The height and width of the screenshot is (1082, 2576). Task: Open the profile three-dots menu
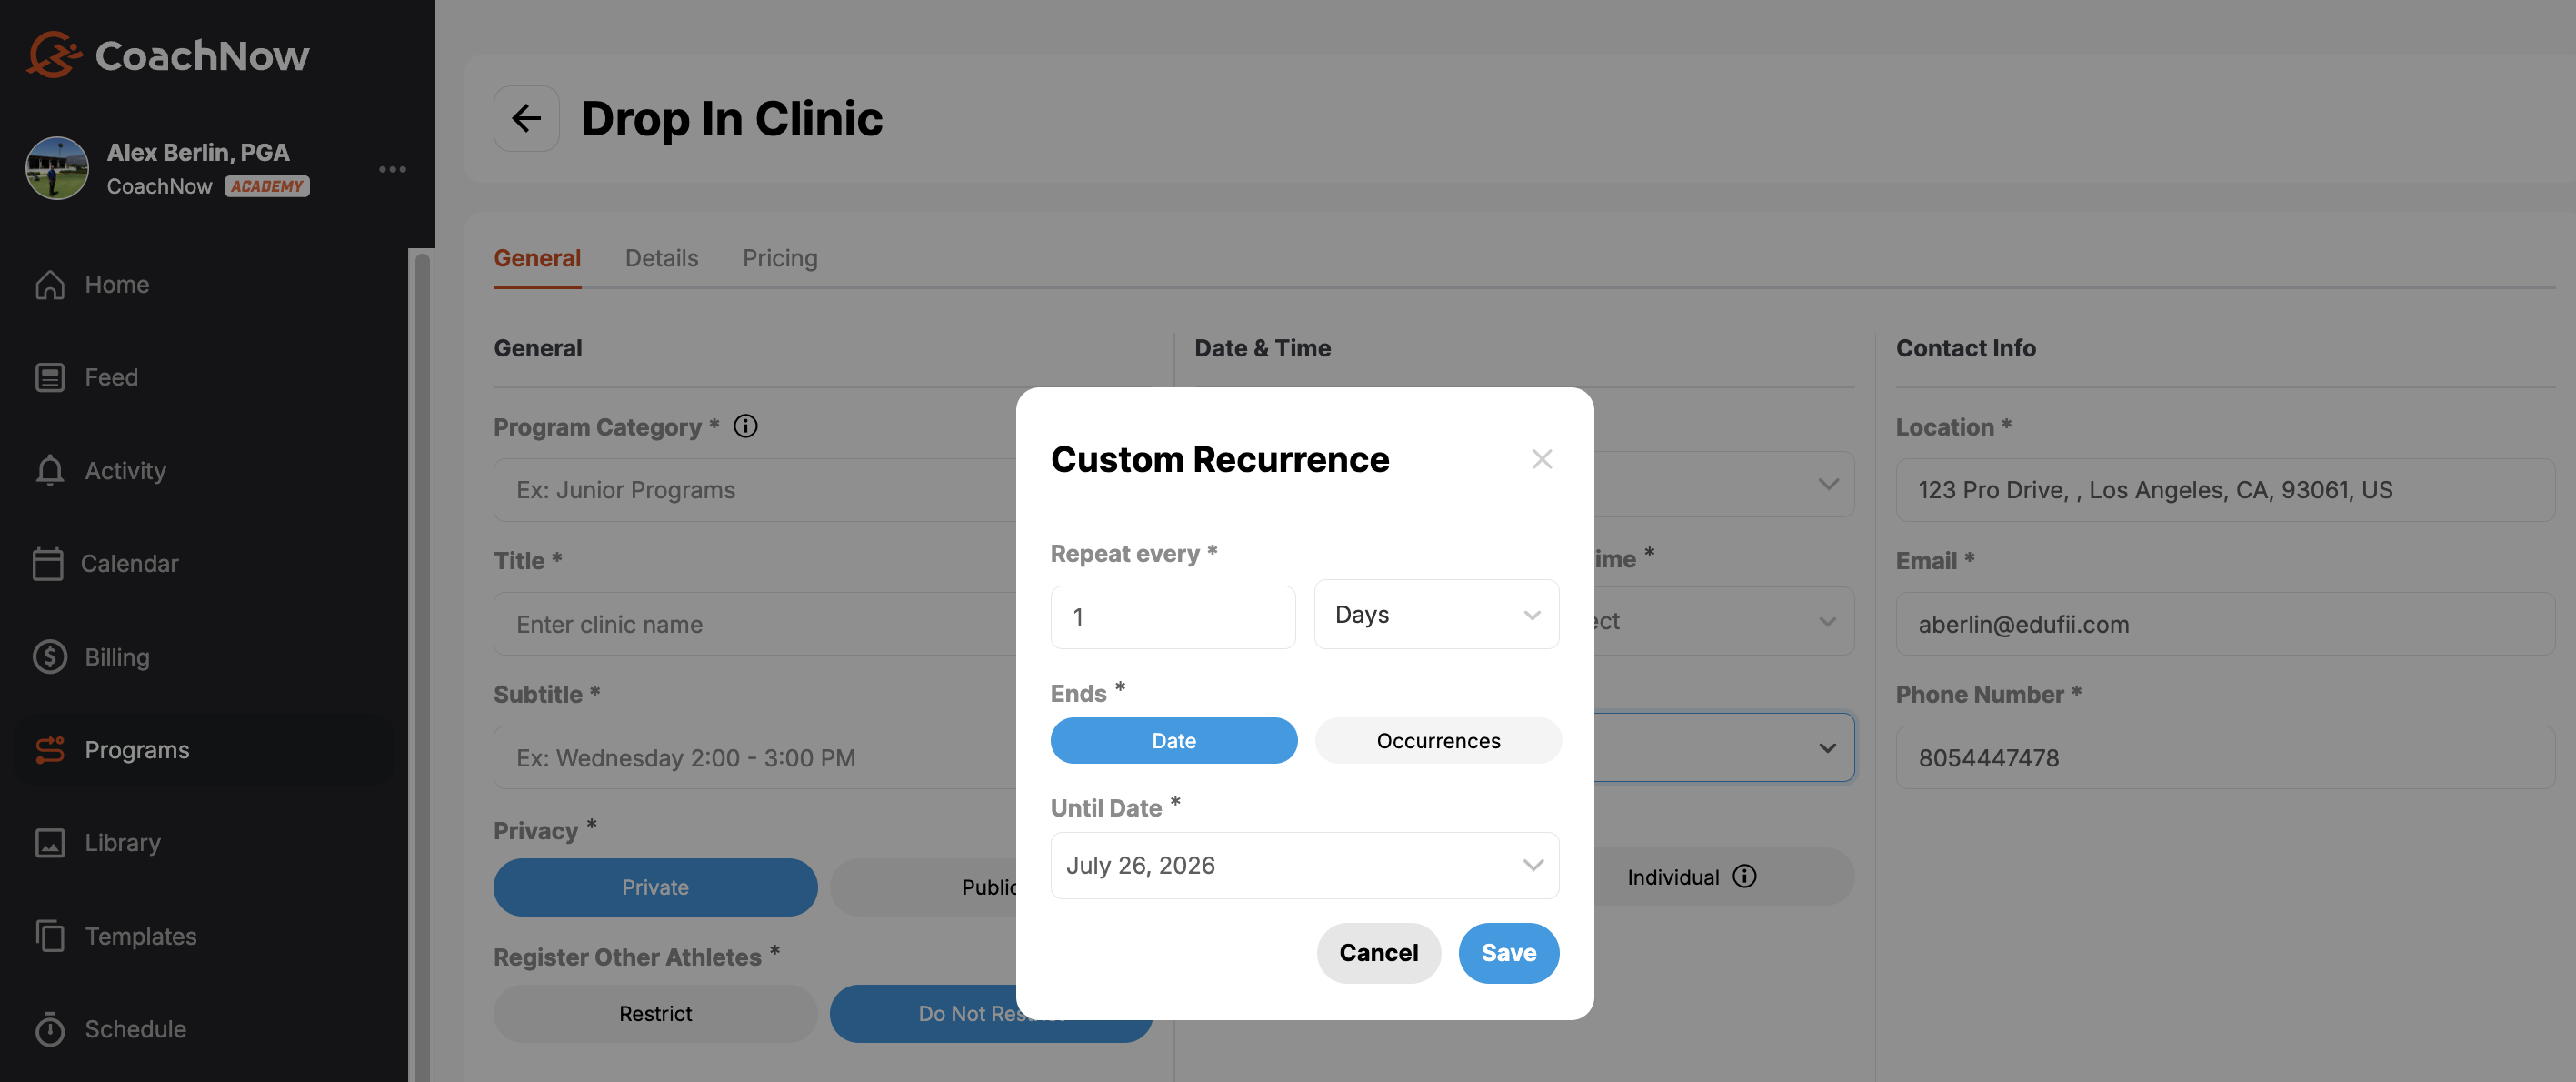[x=393, y=169]
